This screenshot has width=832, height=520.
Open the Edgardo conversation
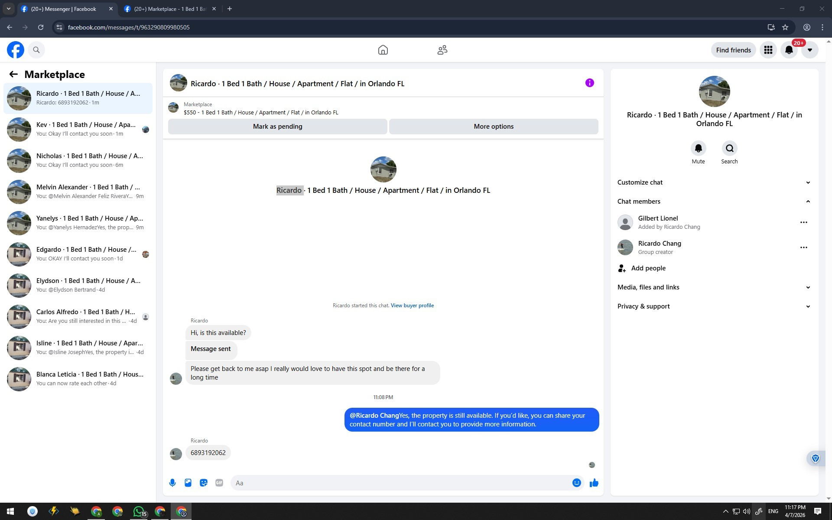[78, 254]
